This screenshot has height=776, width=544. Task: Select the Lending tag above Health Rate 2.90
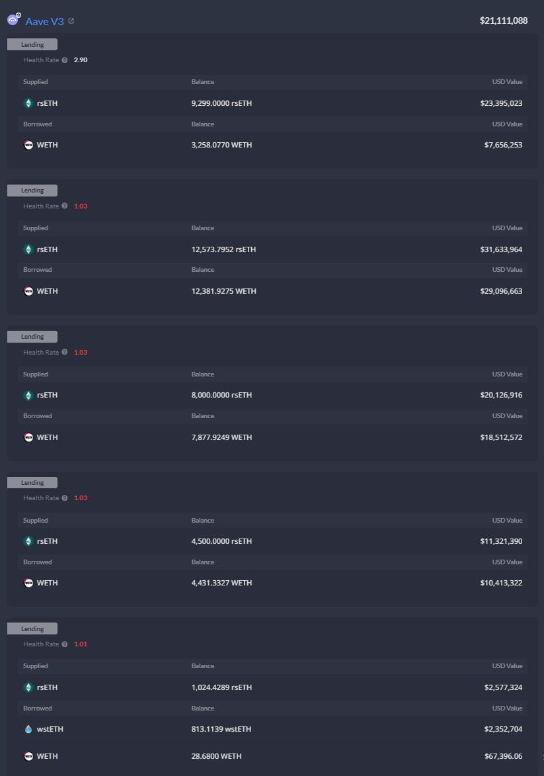[32, 45]
